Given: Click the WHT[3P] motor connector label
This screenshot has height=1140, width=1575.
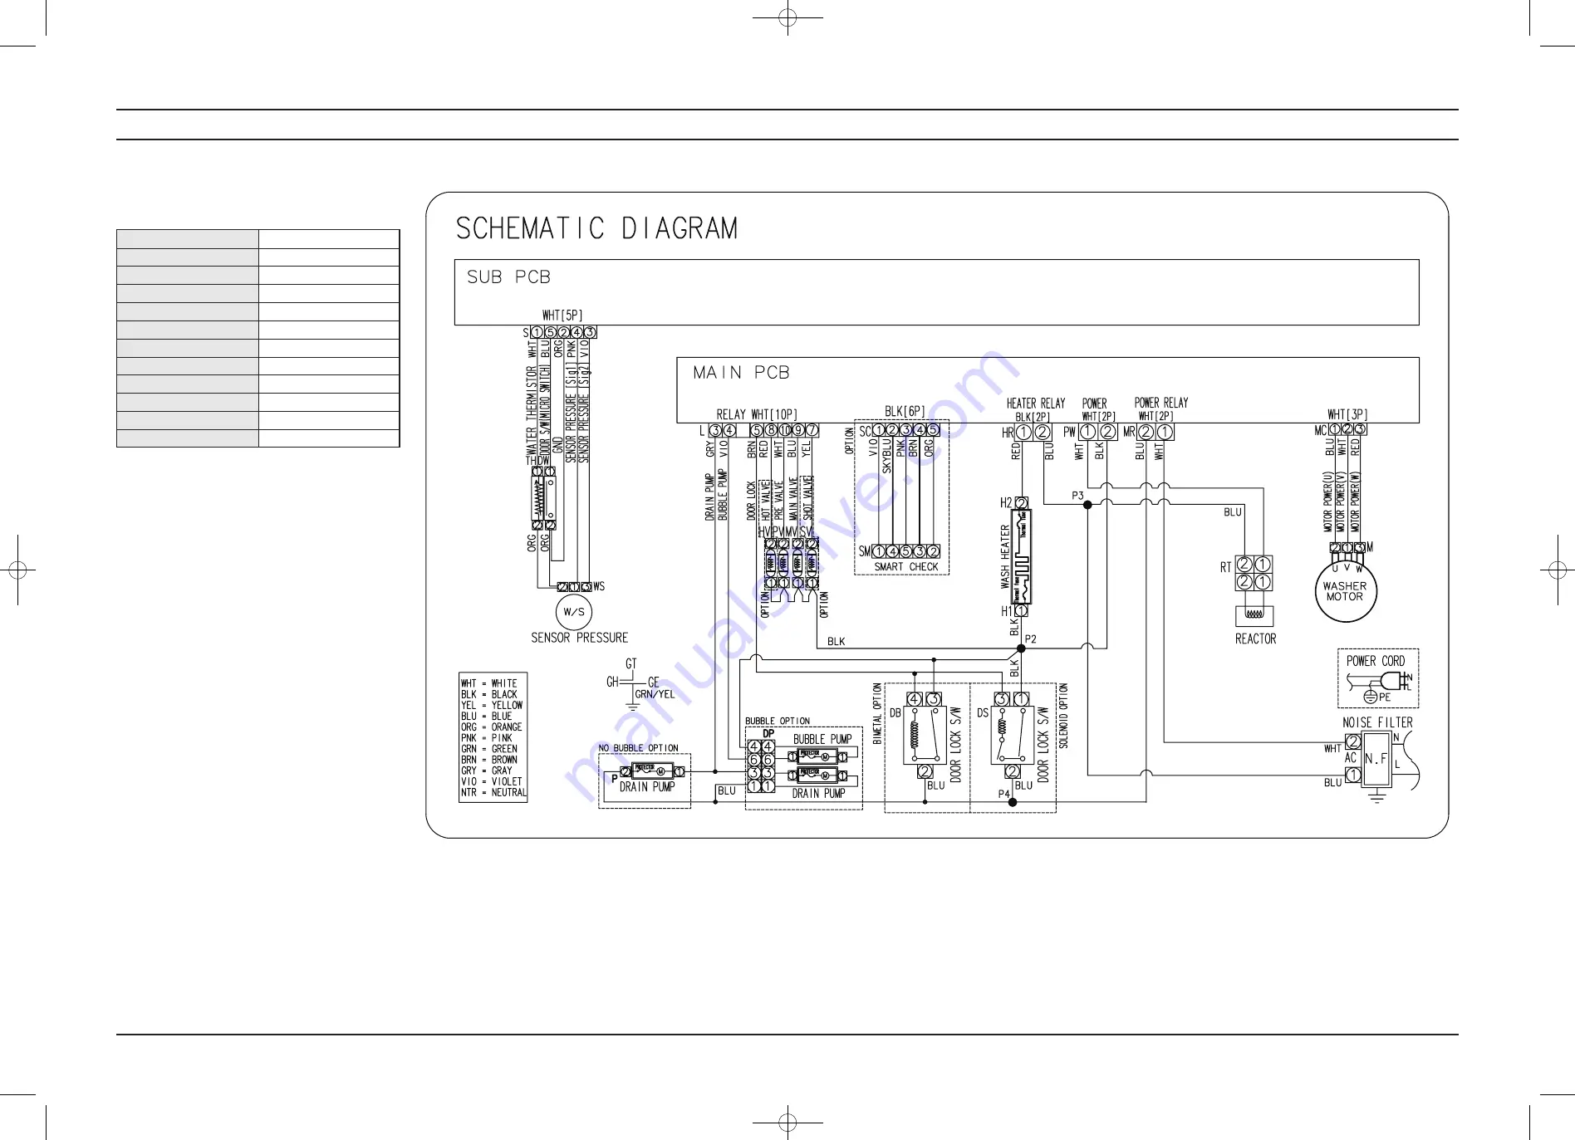Looking at the screenshot, I should pos(1347,414).
